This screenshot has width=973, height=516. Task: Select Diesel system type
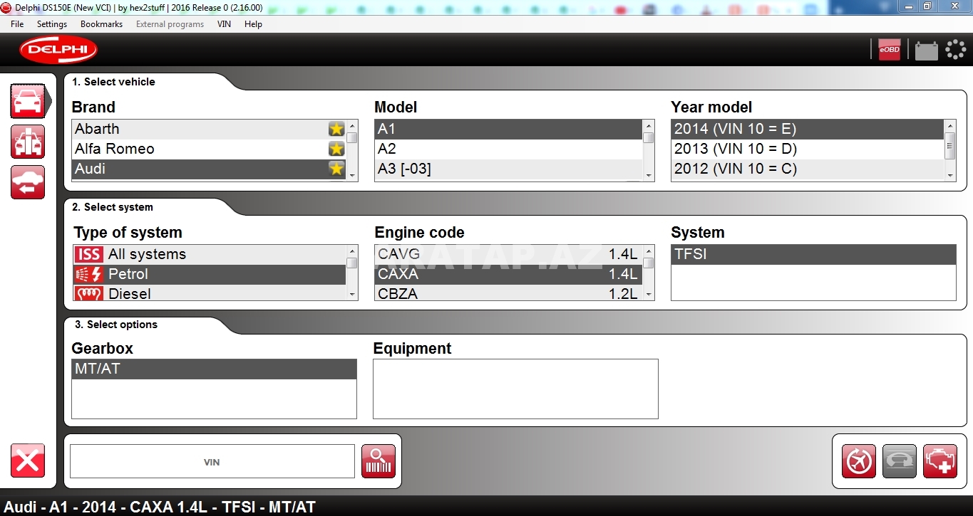click(x=209, y=293)
